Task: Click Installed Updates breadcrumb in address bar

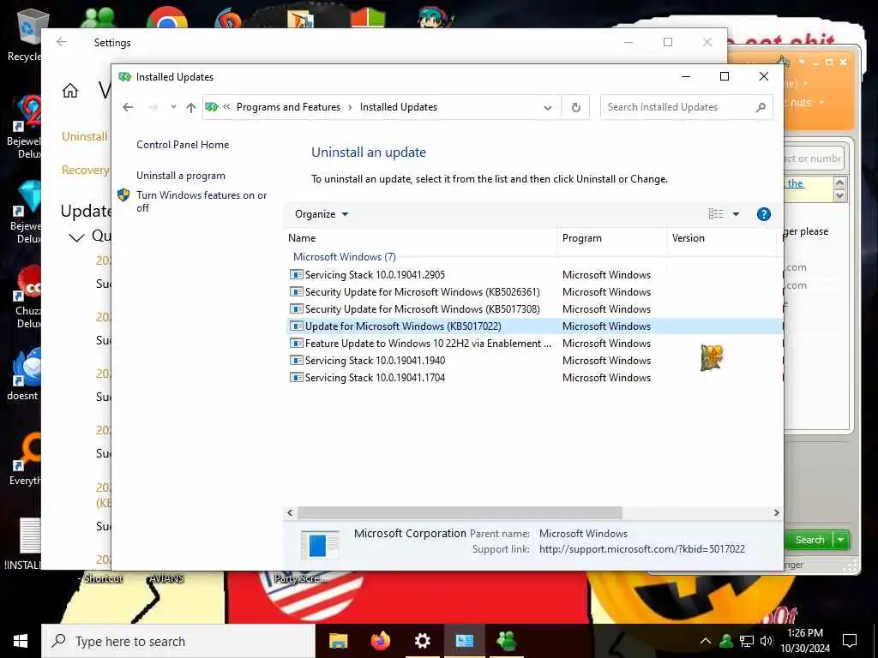Action: 398,107
